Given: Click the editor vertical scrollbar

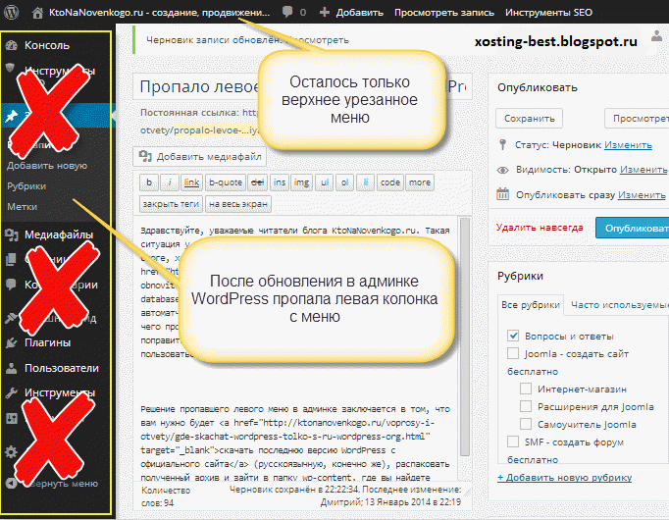Looking at the screenshot, I should (465, 337).
